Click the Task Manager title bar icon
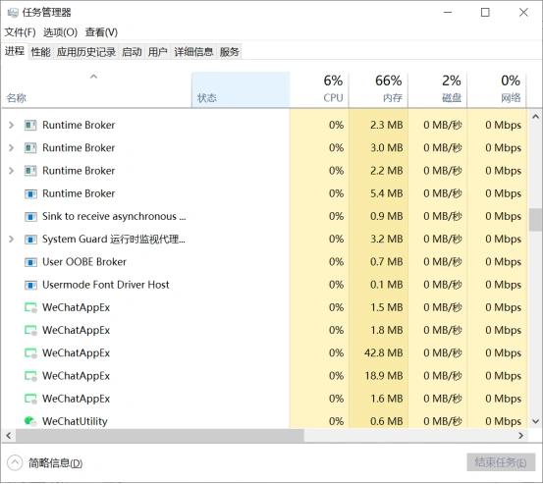 (x=13, y=13)
